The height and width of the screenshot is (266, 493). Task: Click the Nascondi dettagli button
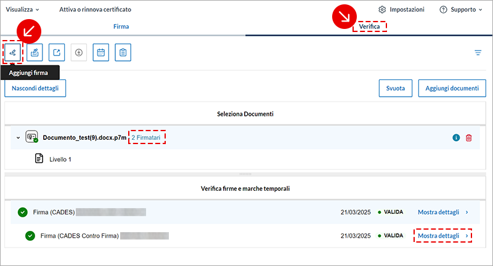pos(35,88)
